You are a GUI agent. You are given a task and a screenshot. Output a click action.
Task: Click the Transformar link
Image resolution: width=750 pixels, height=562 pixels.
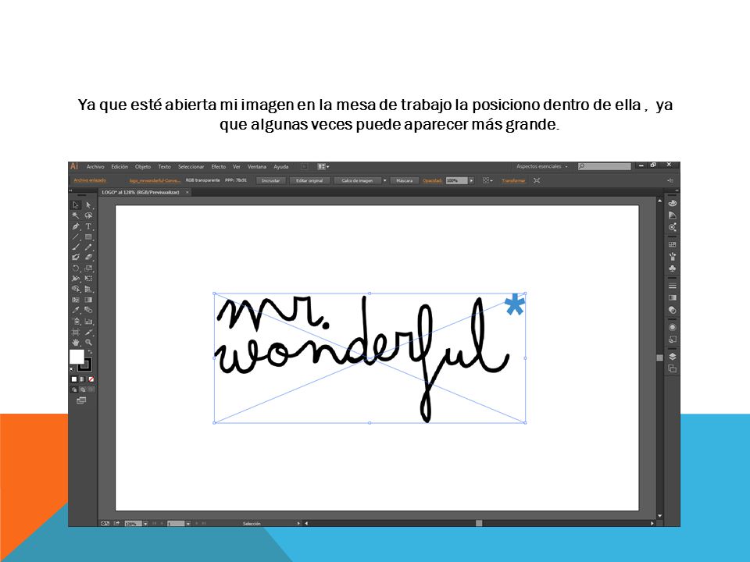(513, 180)
